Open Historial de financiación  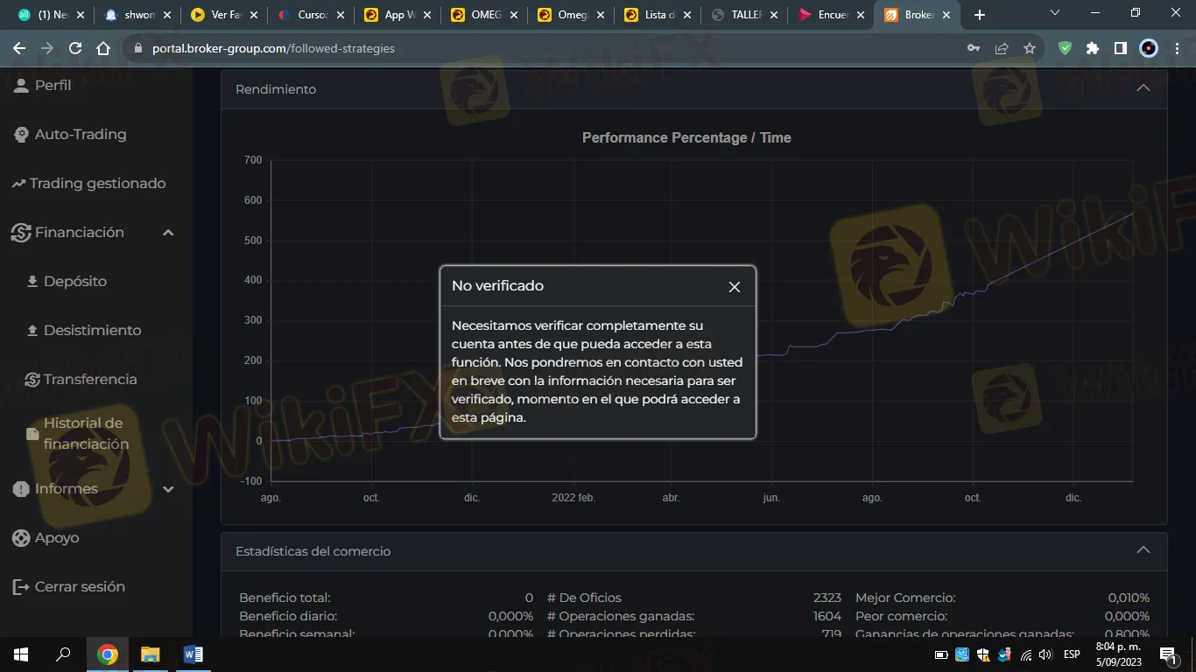pos(85,434)
